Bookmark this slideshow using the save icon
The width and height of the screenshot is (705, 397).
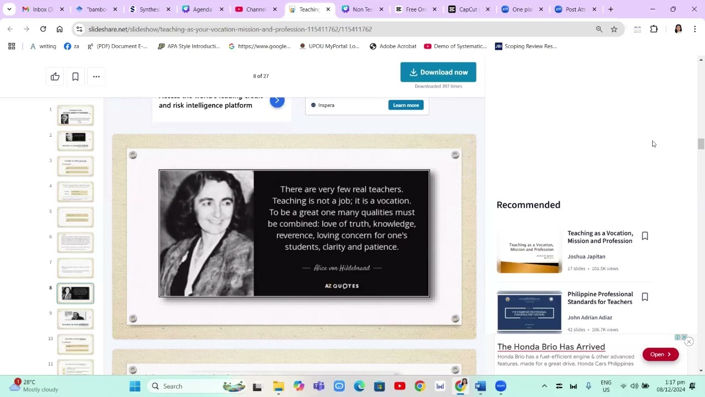click(x=75, y=77)
